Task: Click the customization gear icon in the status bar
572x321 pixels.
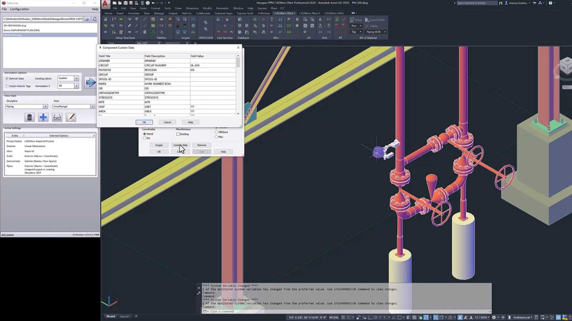Action: [x=494, y=317]
